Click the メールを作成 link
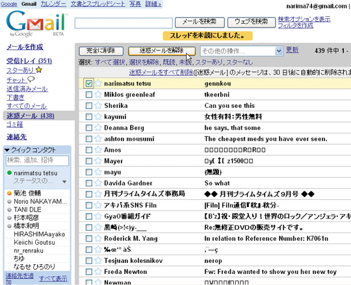The height and width of the screenshot is (285, 351). point(25,47)
